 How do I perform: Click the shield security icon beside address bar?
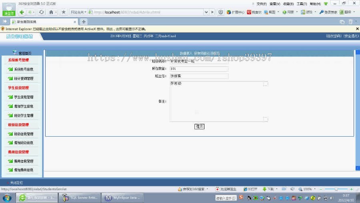click(221, 12)
